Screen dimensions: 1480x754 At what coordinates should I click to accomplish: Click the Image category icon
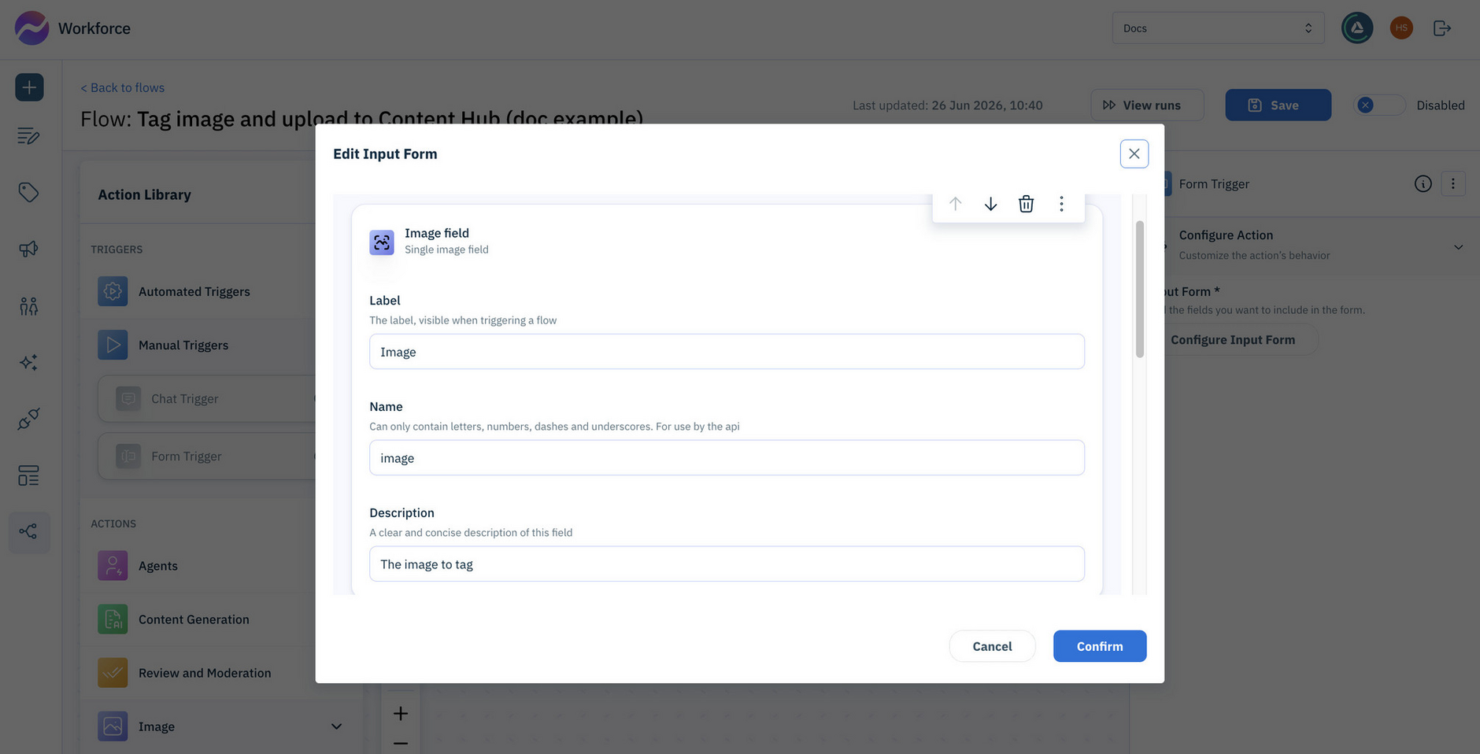point(113,726)
